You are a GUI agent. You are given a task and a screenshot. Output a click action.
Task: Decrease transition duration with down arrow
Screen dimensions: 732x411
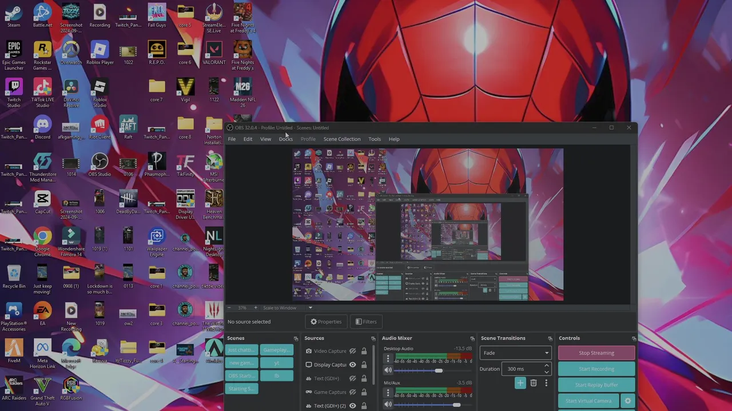[x=547, y=372]
